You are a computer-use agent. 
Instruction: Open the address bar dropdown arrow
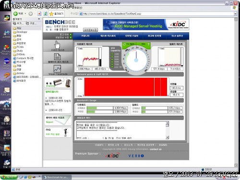(235, 14)
